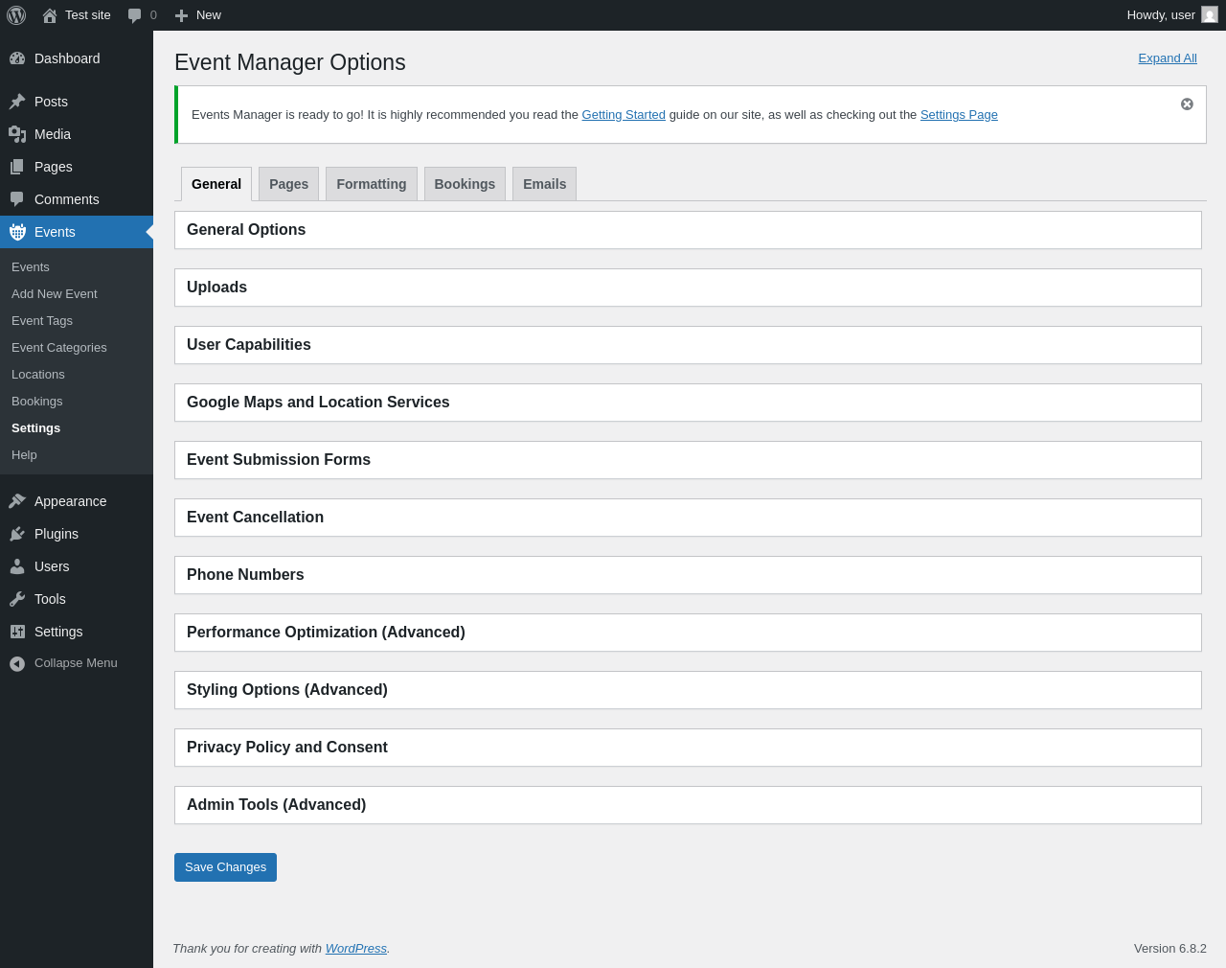Screen dimensions: 1226x968
Task: Open Settings under the Events submenu
Action: coord(36,428)
